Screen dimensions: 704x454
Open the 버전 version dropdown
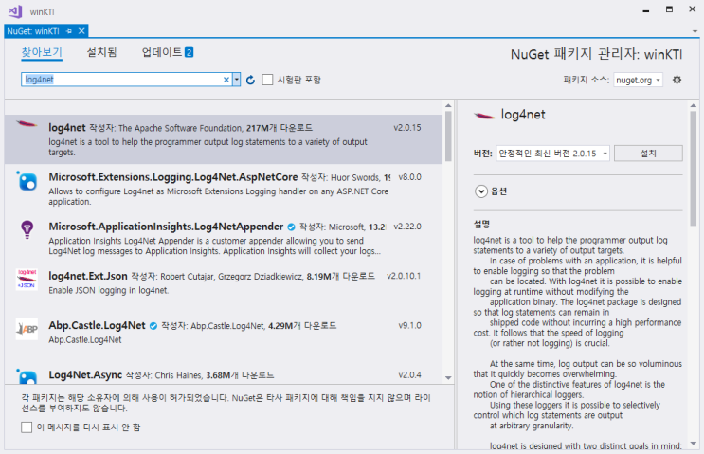pos(552,154)
